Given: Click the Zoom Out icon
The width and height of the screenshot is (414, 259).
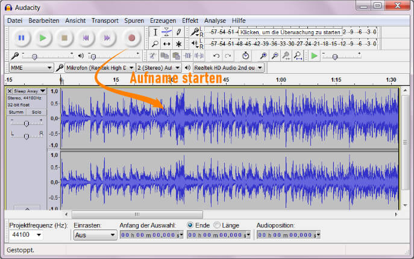Looking at the screenshot, I should (275, 55).
